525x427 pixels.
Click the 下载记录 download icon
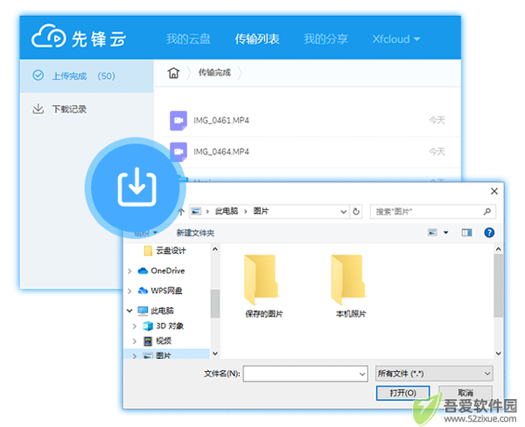(x=38, y=108)
